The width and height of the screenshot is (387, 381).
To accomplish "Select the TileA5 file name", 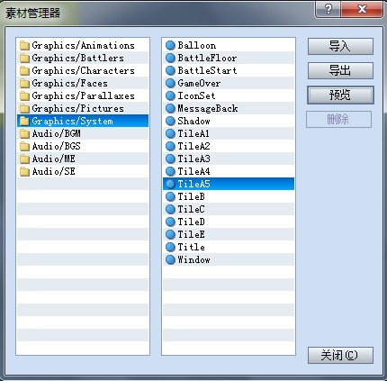I will tap(193, 184).
